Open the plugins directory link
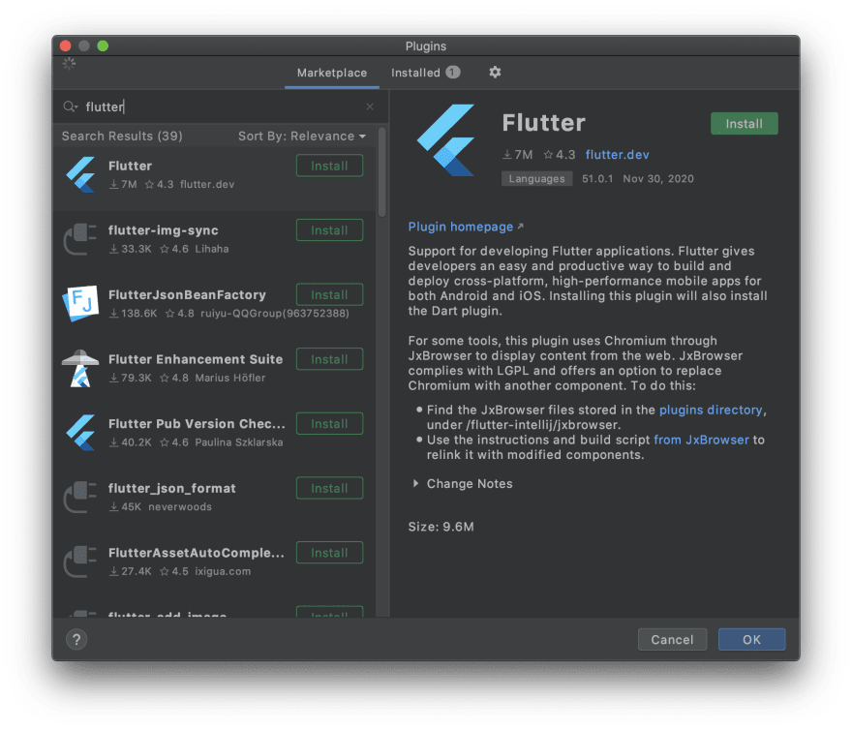This screenshot has height=730, width=852. pos(711,410)
